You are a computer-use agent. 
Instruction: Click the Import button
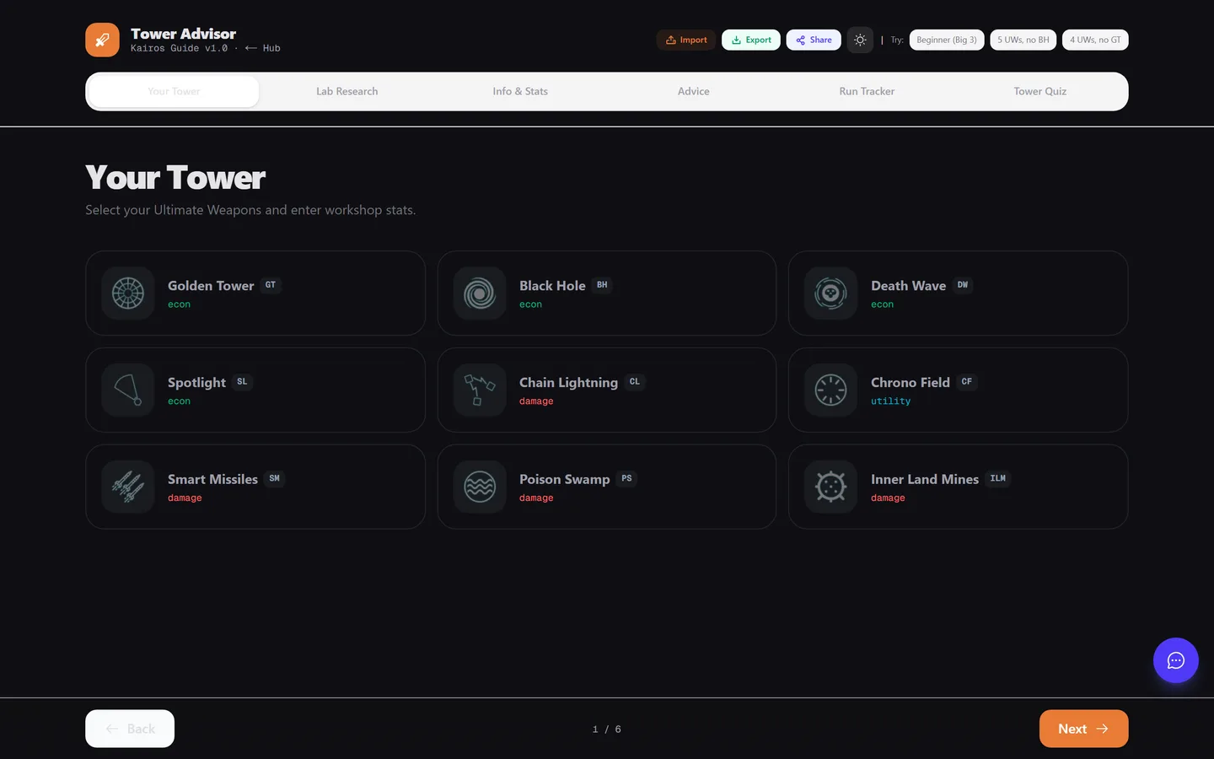(686, 40)
